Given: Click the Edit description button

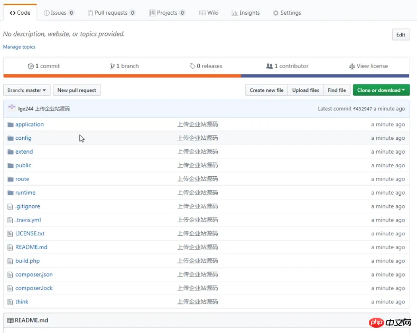Looking at the screenshot, I should pos(401,35).
